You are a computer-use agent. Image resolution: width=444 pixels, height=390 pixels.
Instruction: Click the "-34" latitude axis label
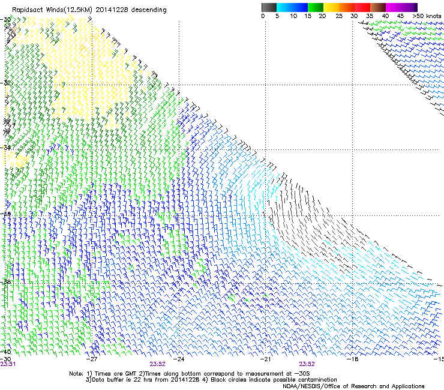(x=5, y=148)
